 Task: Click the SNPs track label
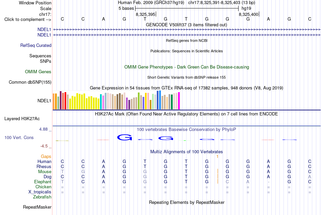pyautogui.click(x=46, y=61)
